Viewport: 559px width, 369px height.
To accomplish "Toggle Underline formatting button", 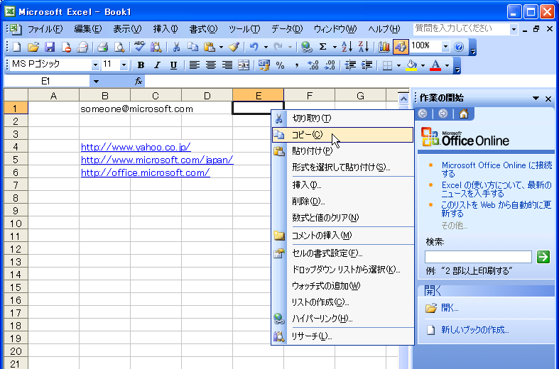I will click(x=173, y=65).
